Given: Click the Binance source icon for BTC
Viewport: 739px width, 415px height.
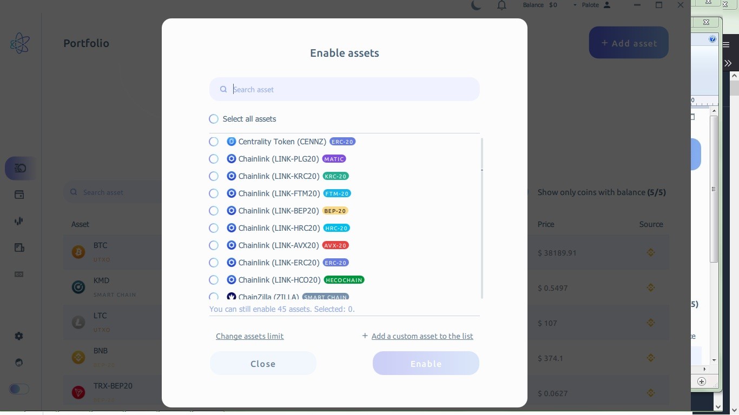Looking at the screenshot, I should 651,252.
